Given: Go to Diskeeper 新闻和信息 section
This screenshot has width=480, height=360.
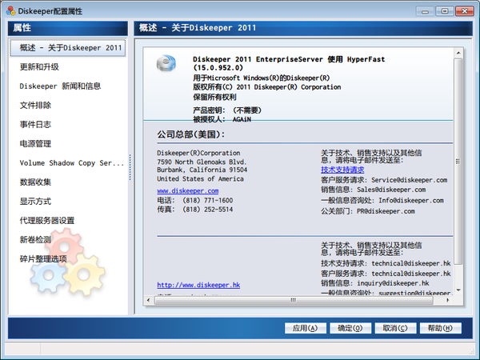Looking at the screenshot, I should click(60, 86).
